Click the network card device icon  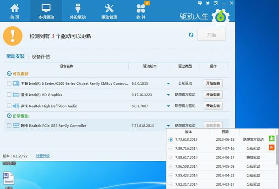(x=16, y=126)
